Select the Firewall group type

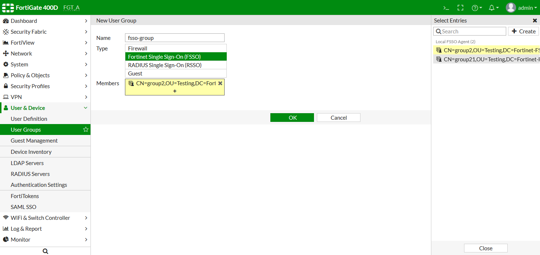[x=176, y=48]
